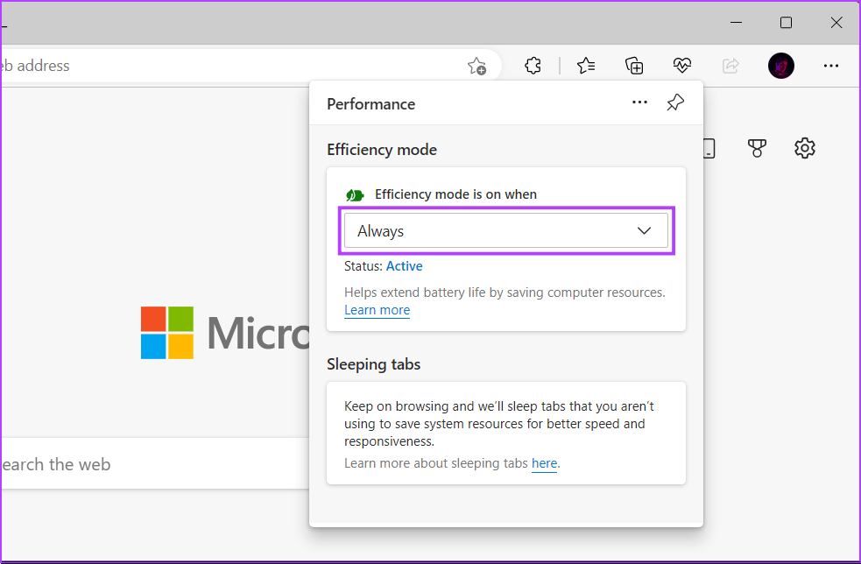Open the Extensions puzzle icon
The width and height of the screenshot is (861, 564).
point(533,66)
